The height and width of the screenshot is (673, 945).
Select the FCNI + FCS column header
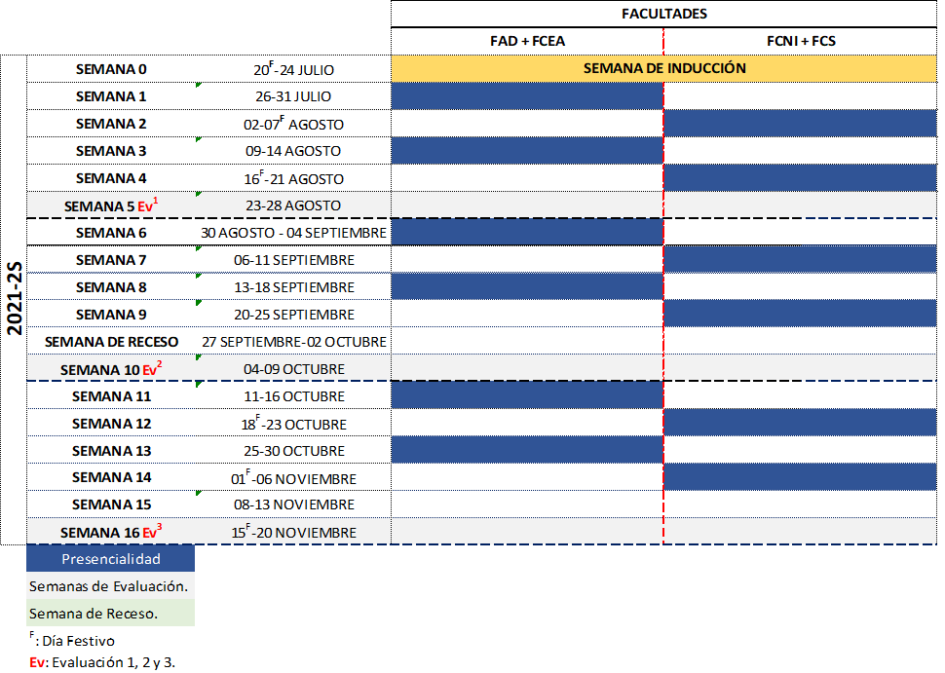[800, 41]
